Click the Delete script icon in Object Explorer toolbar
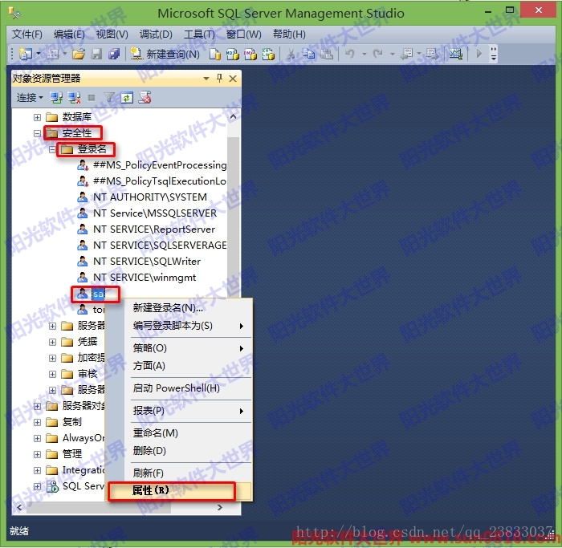This screenshot has height=548, width=562. [145, 97]
